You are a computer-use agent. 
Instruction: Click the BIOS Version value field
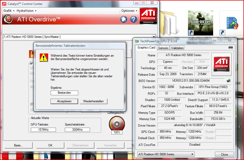coord(191,81)
